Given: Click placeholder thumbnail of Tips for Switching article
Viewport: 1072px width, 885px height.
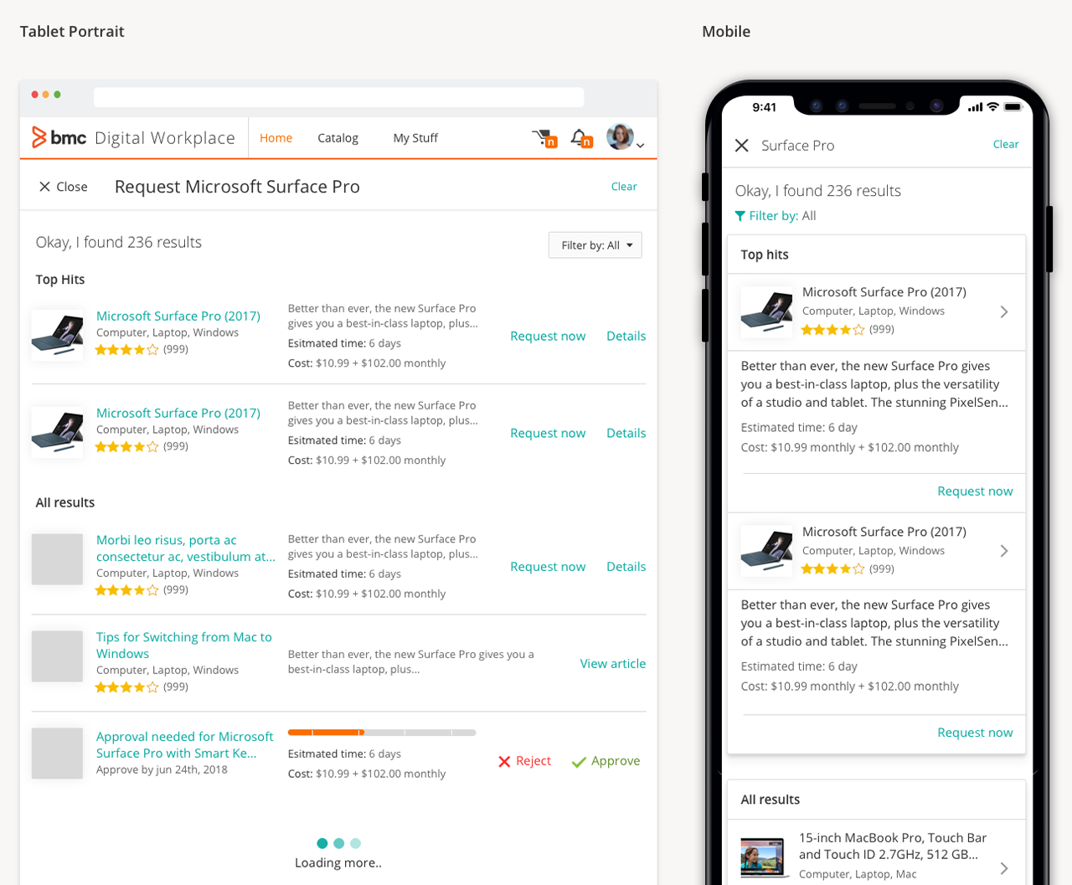Looking at the screenshot, I should pyautogui.click(x=57, y=656).
